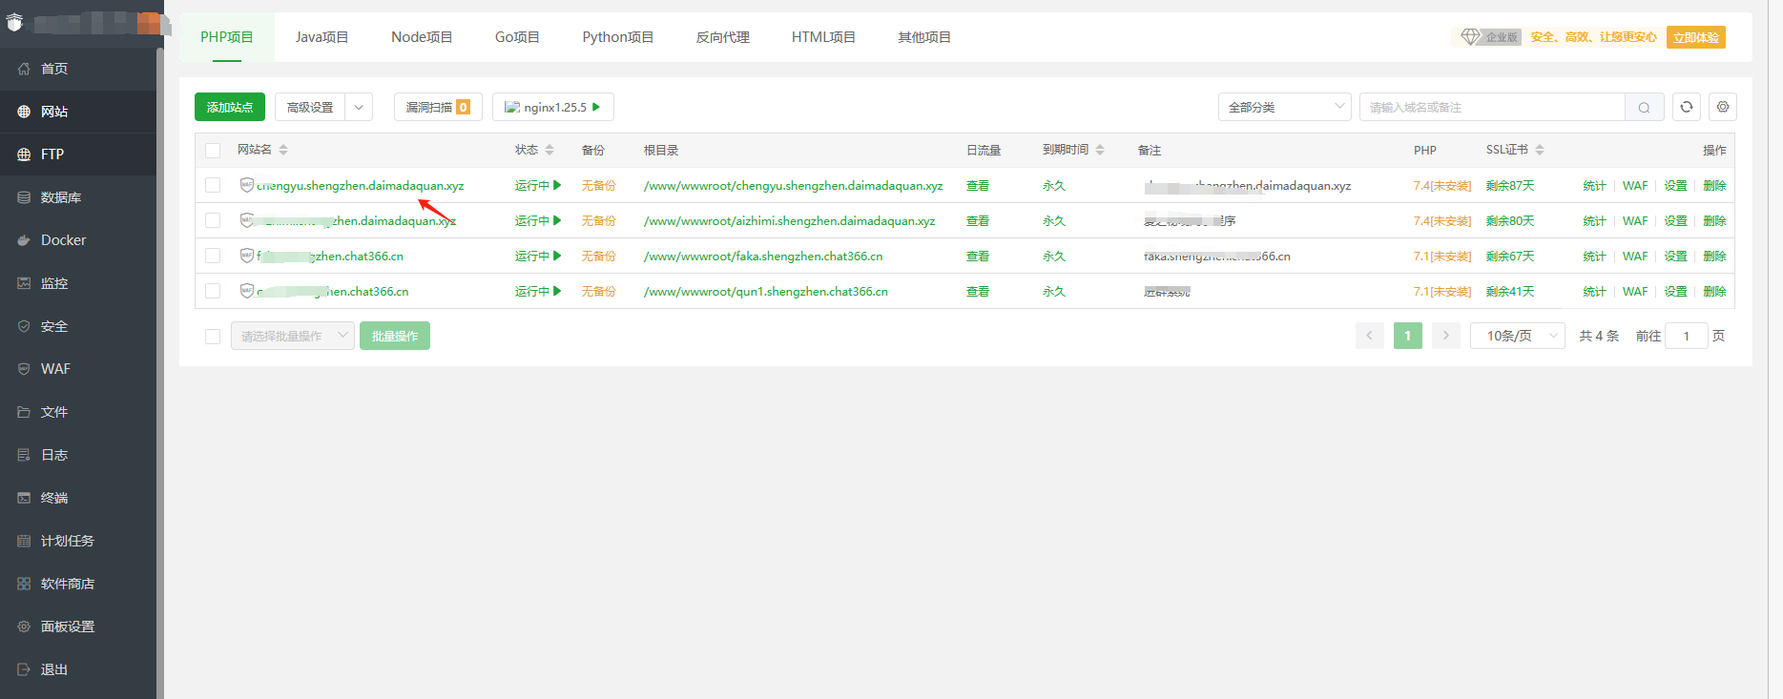The height and width of the screenshot is (699, 1783).
Task: Expand the 高级设置 dropdown arrow
Action: 359,107
